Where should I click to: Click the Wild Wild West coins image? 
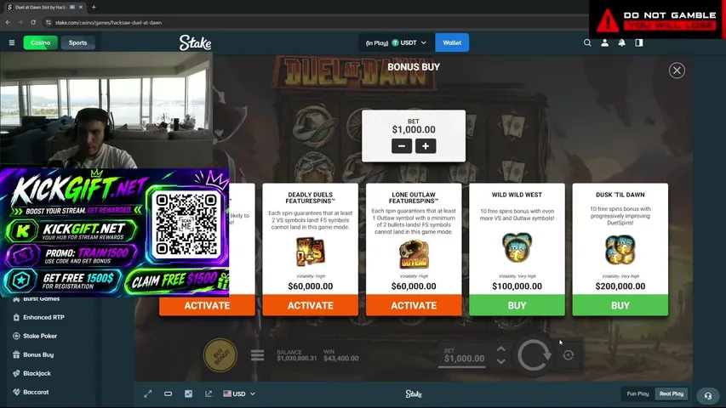(517, 248)
